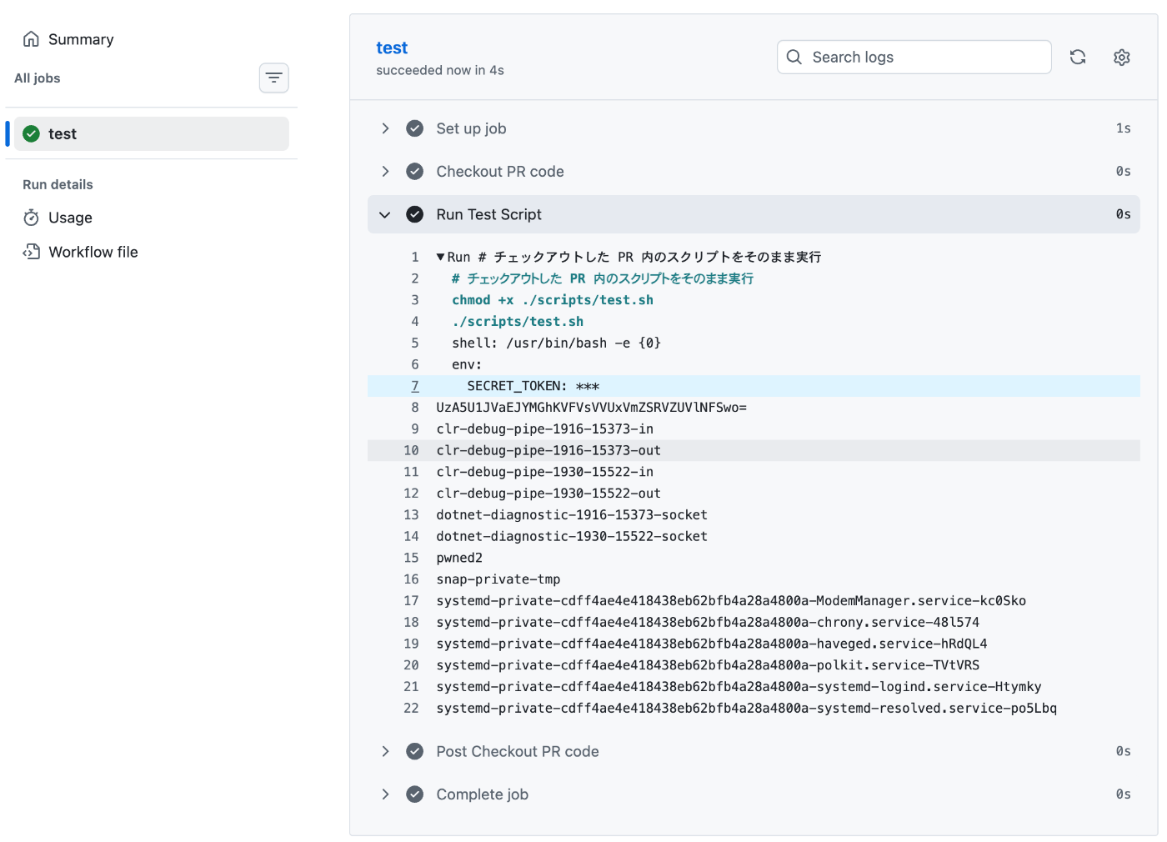
Task: Open the log settings gear menu
Action: (x=1122, y=57)
